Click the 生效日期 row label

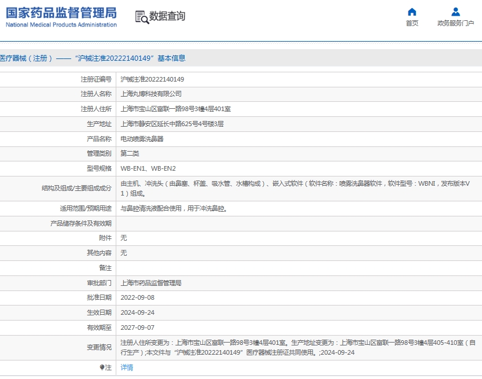click(x=99, y=312)
